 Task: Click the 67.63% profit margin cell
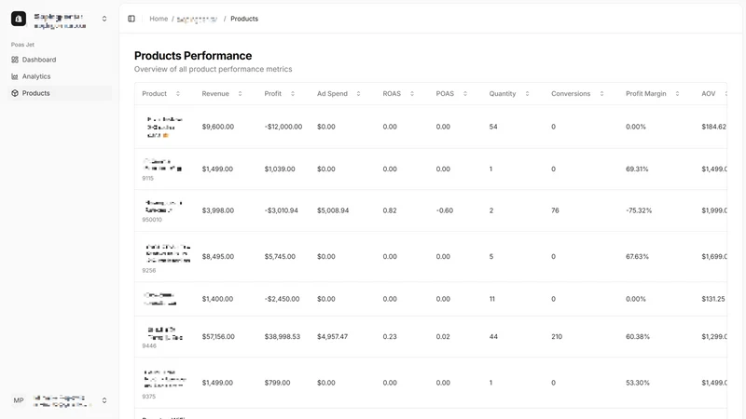(x=637, y=257)
